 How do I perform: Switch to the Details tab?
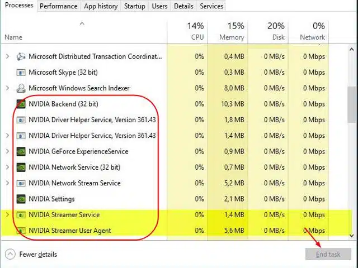(183, 6)
